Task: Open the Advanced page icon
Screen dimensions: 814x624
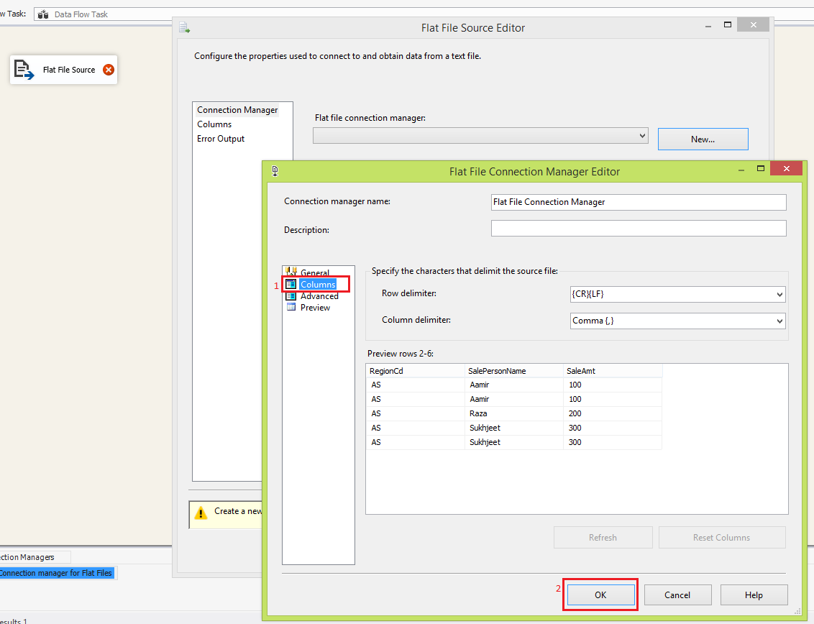Action: [x=292, y=295]
